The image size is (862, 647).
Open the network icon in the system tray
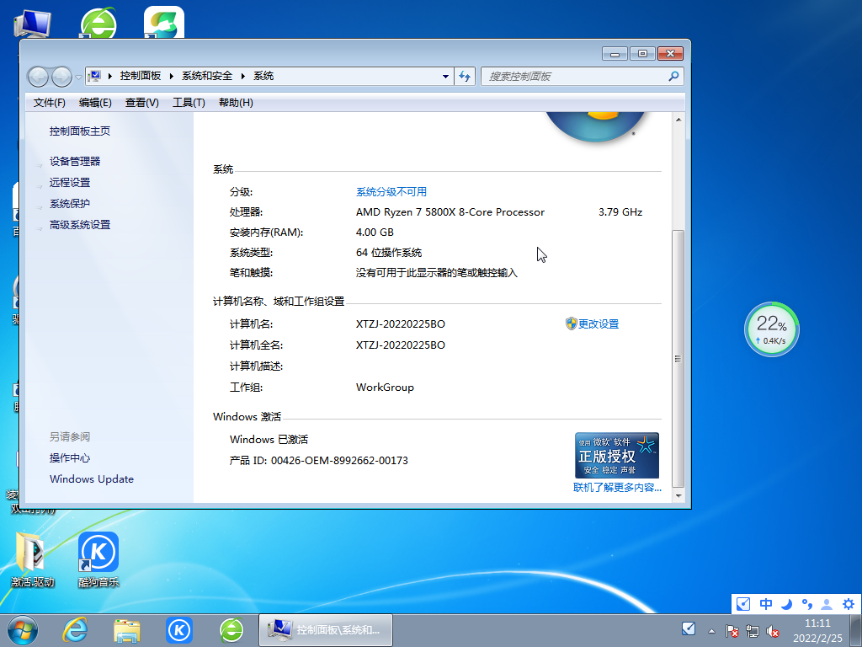click(x=752, y=630)
